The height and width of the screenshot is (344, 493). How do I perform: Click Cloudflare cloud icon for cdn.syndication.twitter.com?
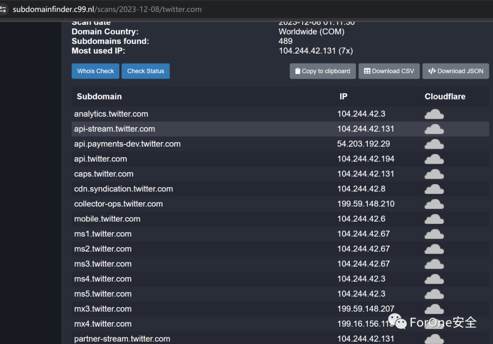click(x=434, y=189)
